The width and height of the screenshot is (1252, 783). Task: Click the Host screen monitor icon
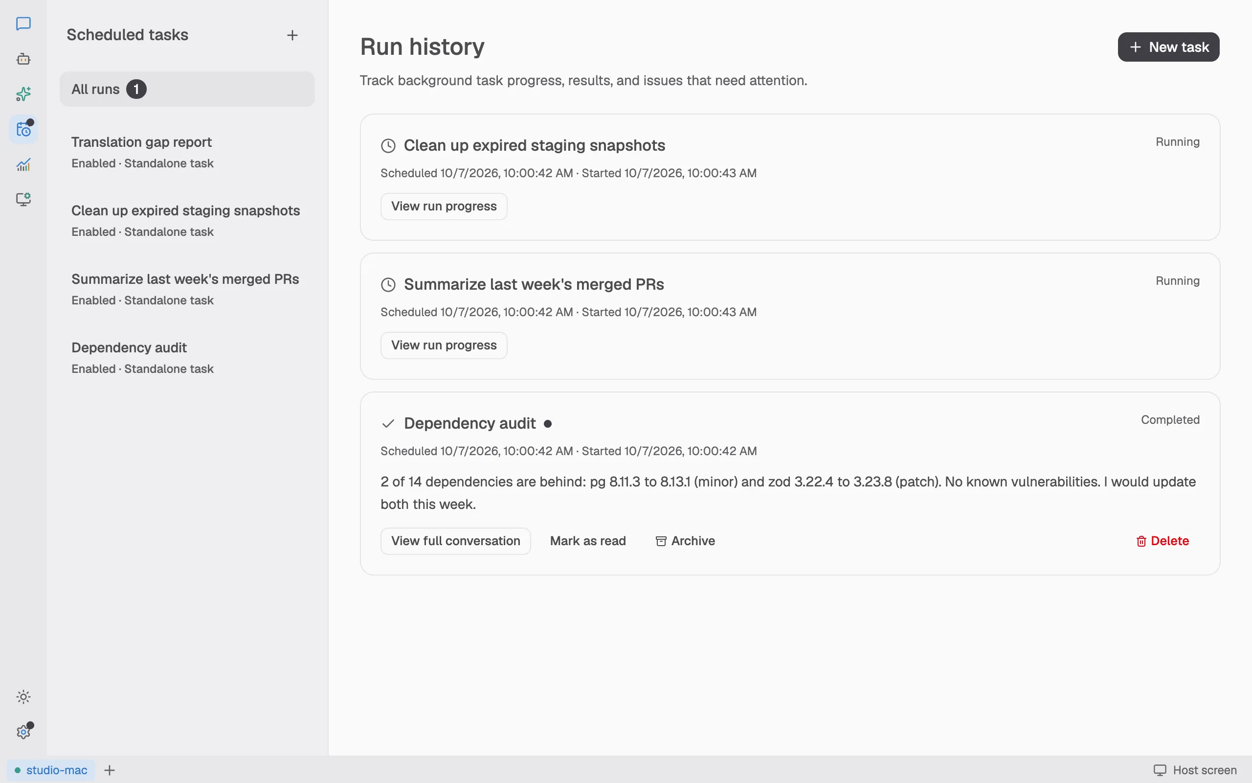(x=1160, y=770)
